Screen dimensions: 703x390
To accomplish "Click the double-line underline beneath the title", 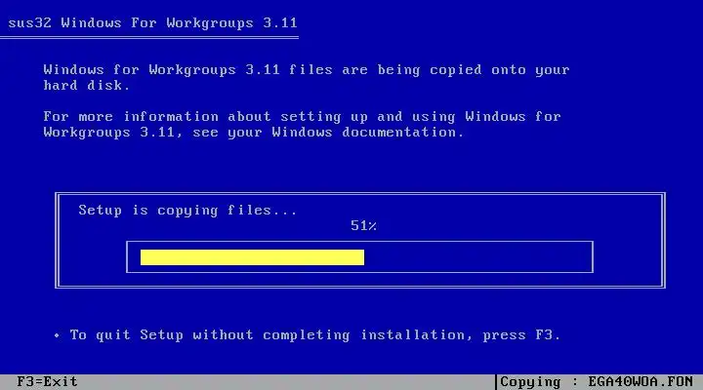I will click(148, 38).
